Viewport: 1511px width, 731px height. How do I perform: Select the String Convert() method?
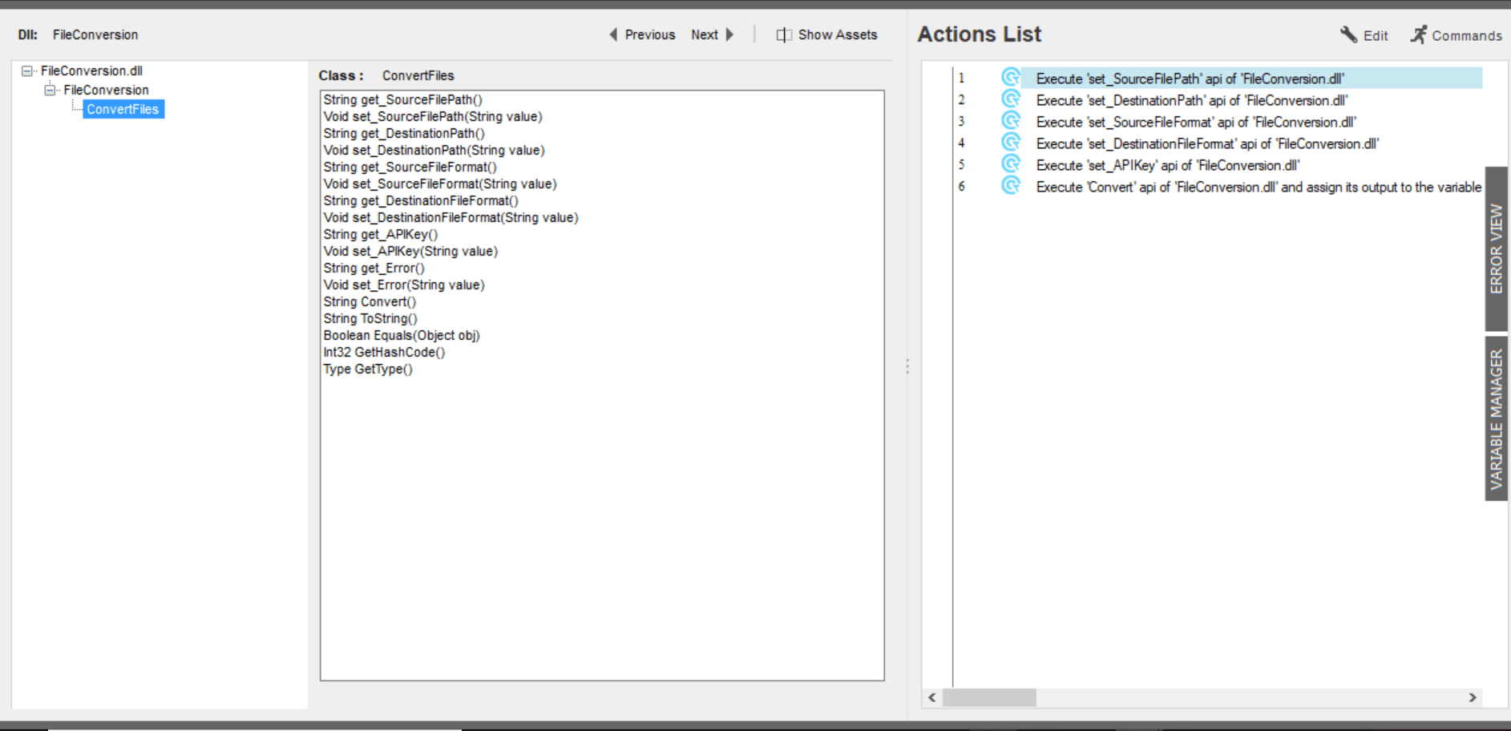pyautogui.click(x=370, y=301)
